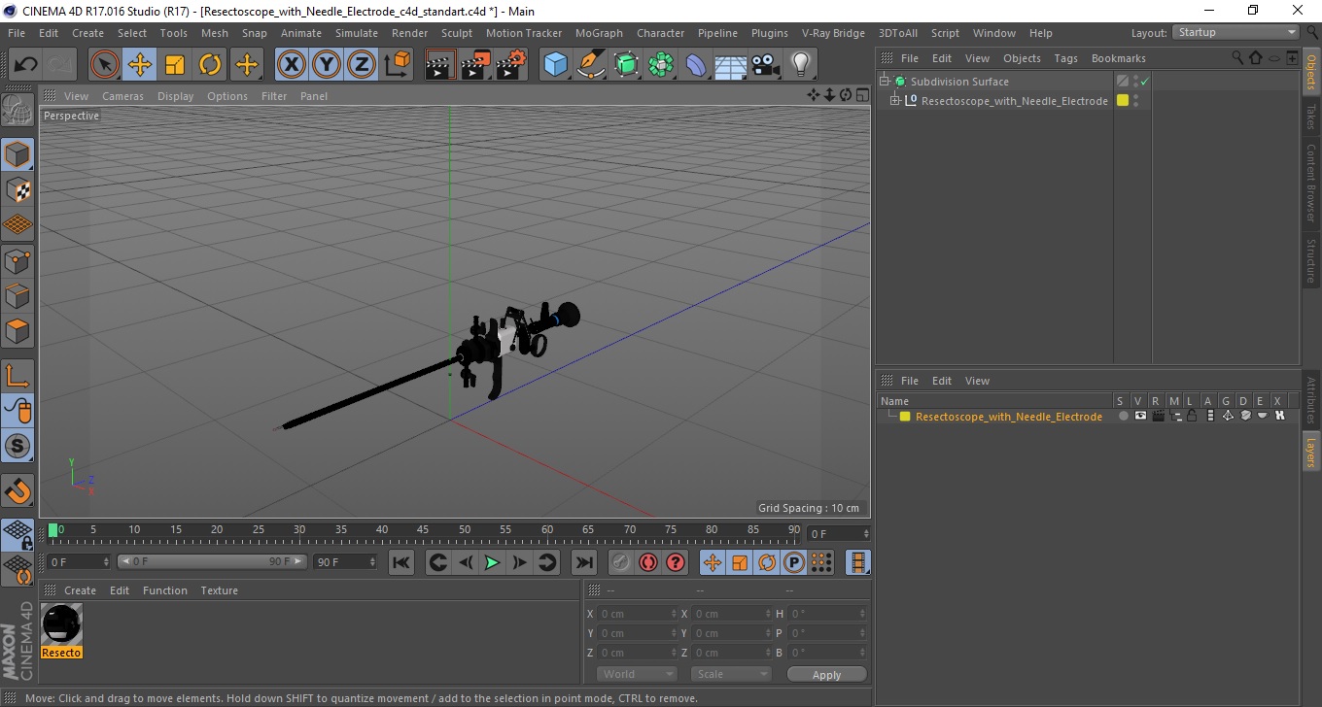Switch to Texture mode

click(x=17, y=189)
